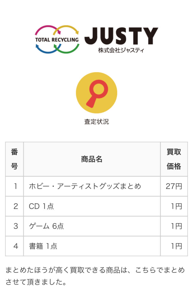193x307 pixels.
Task: Click the 株式会社ジャスティ subtitle text
Action: (121, 50)
